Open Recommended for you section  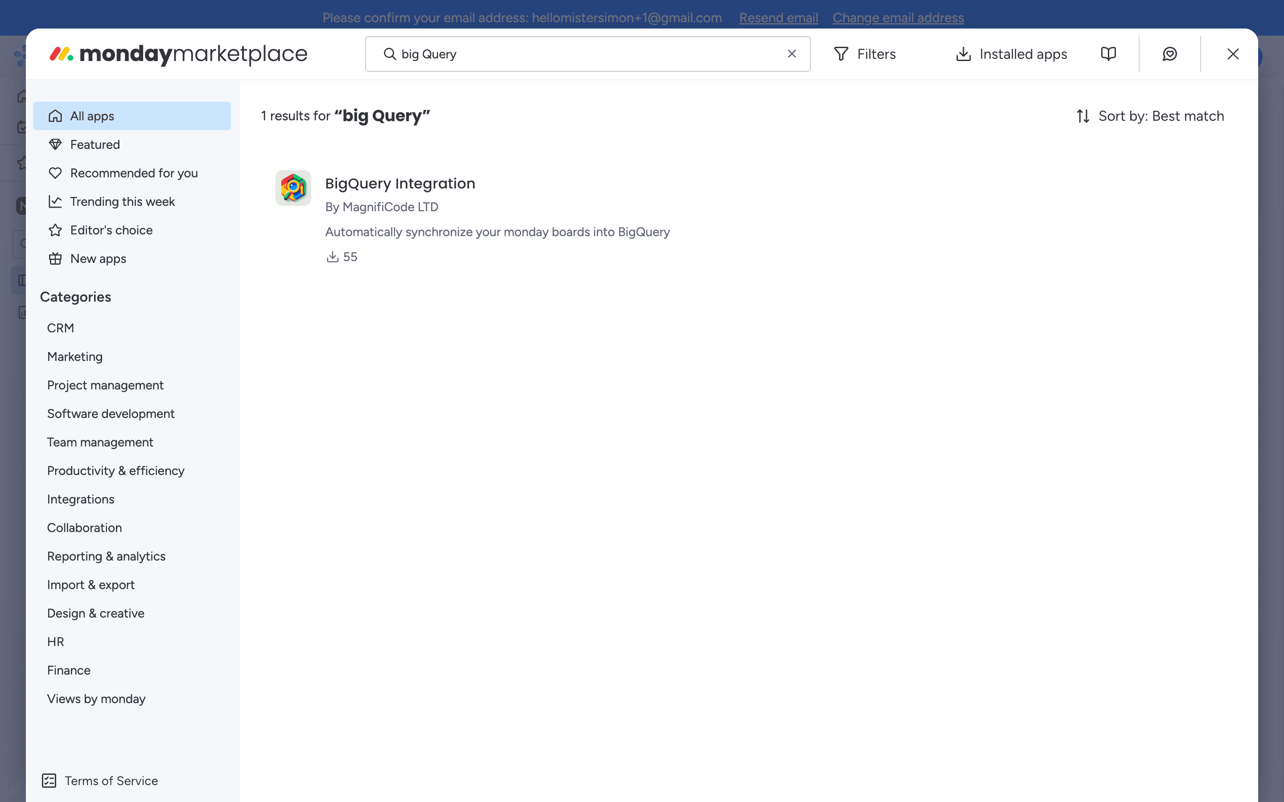click(x=134, y=173)
